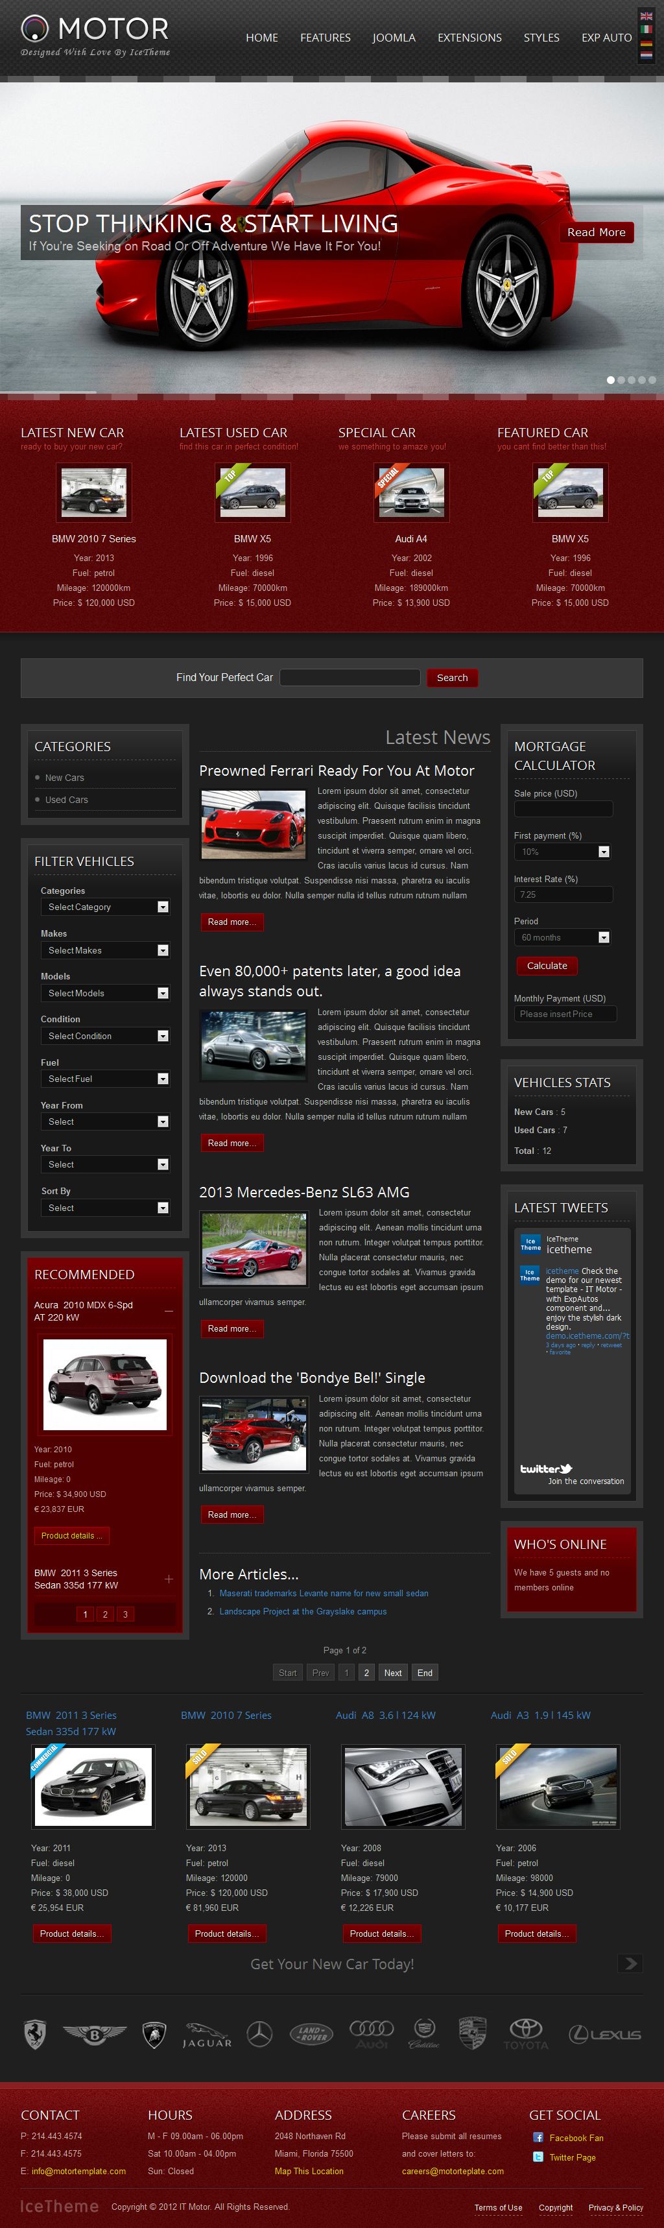The image size is (664, 2228).
Task: Open the Mercedes-Benz star logo
Action: pos(259,2034)
